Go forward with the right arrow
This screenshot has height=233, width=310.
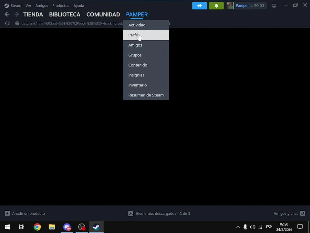tap(16, 14)
